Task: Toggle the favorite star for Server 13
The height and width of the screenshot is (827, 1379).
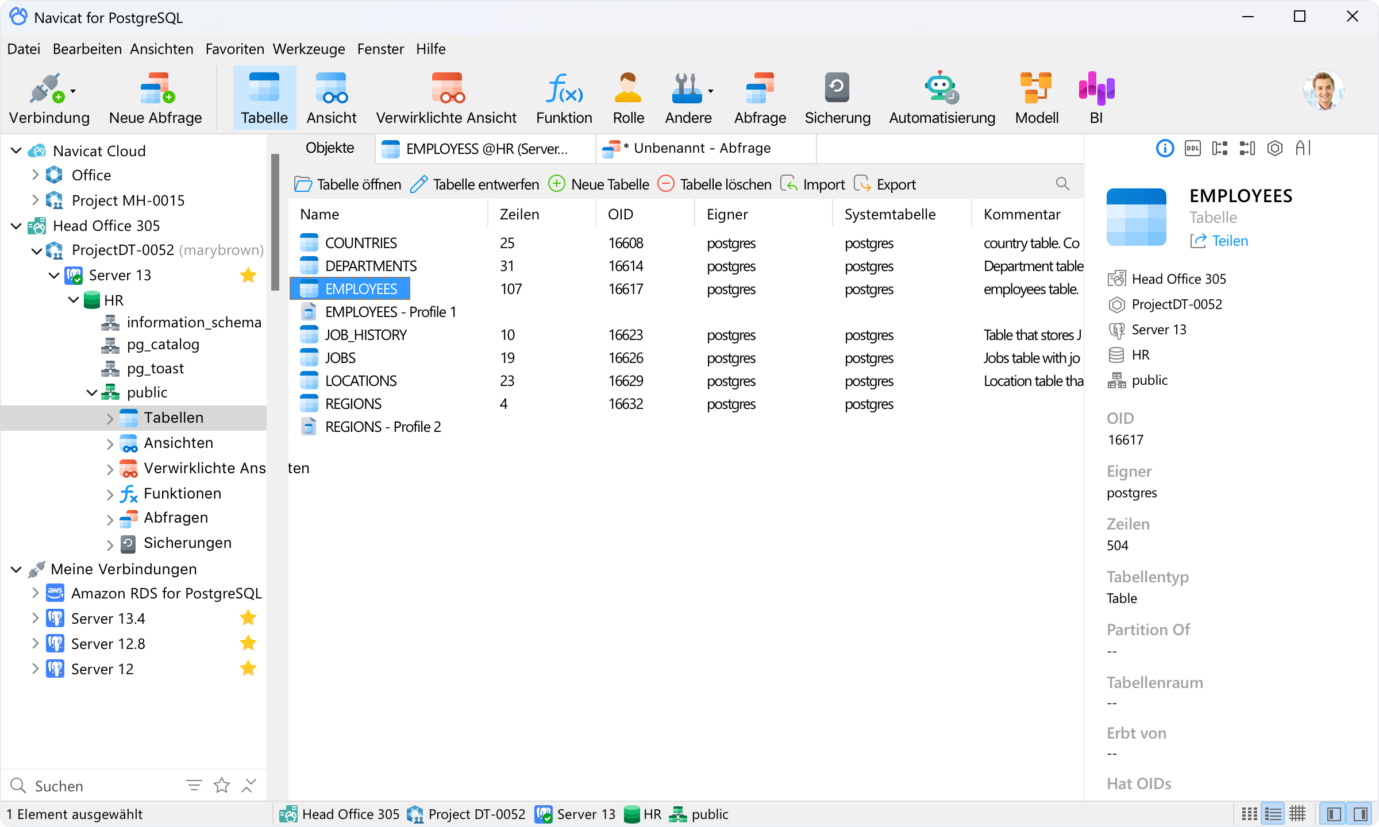Action: click(248, 275)
